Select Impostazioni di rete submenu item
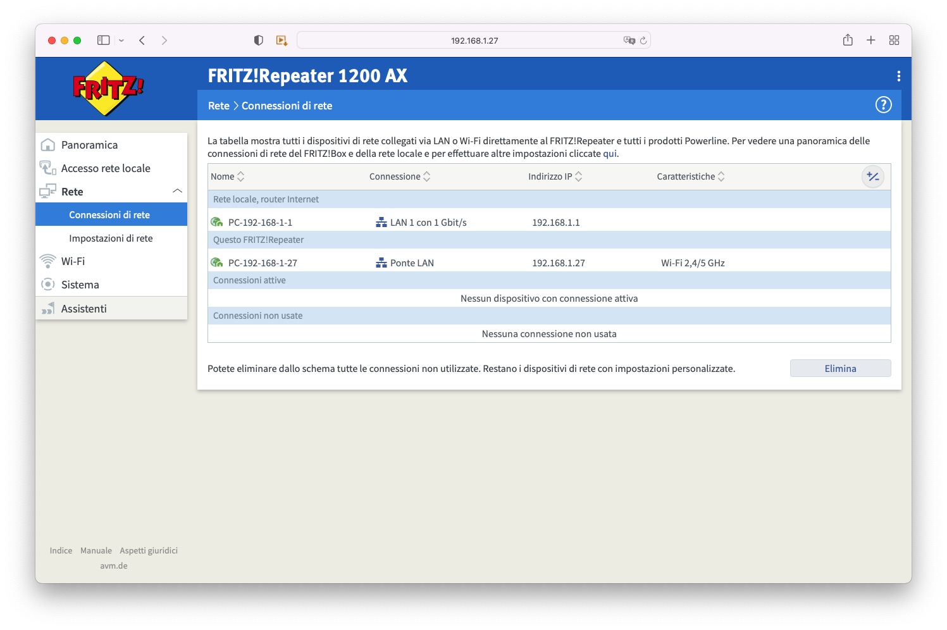The width and height of the screenshot is (947, 630). coord(111,238)
